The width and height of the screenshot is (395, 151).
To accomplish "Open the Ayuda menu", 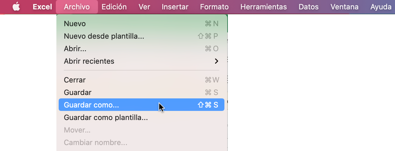I will click(381, 7).
